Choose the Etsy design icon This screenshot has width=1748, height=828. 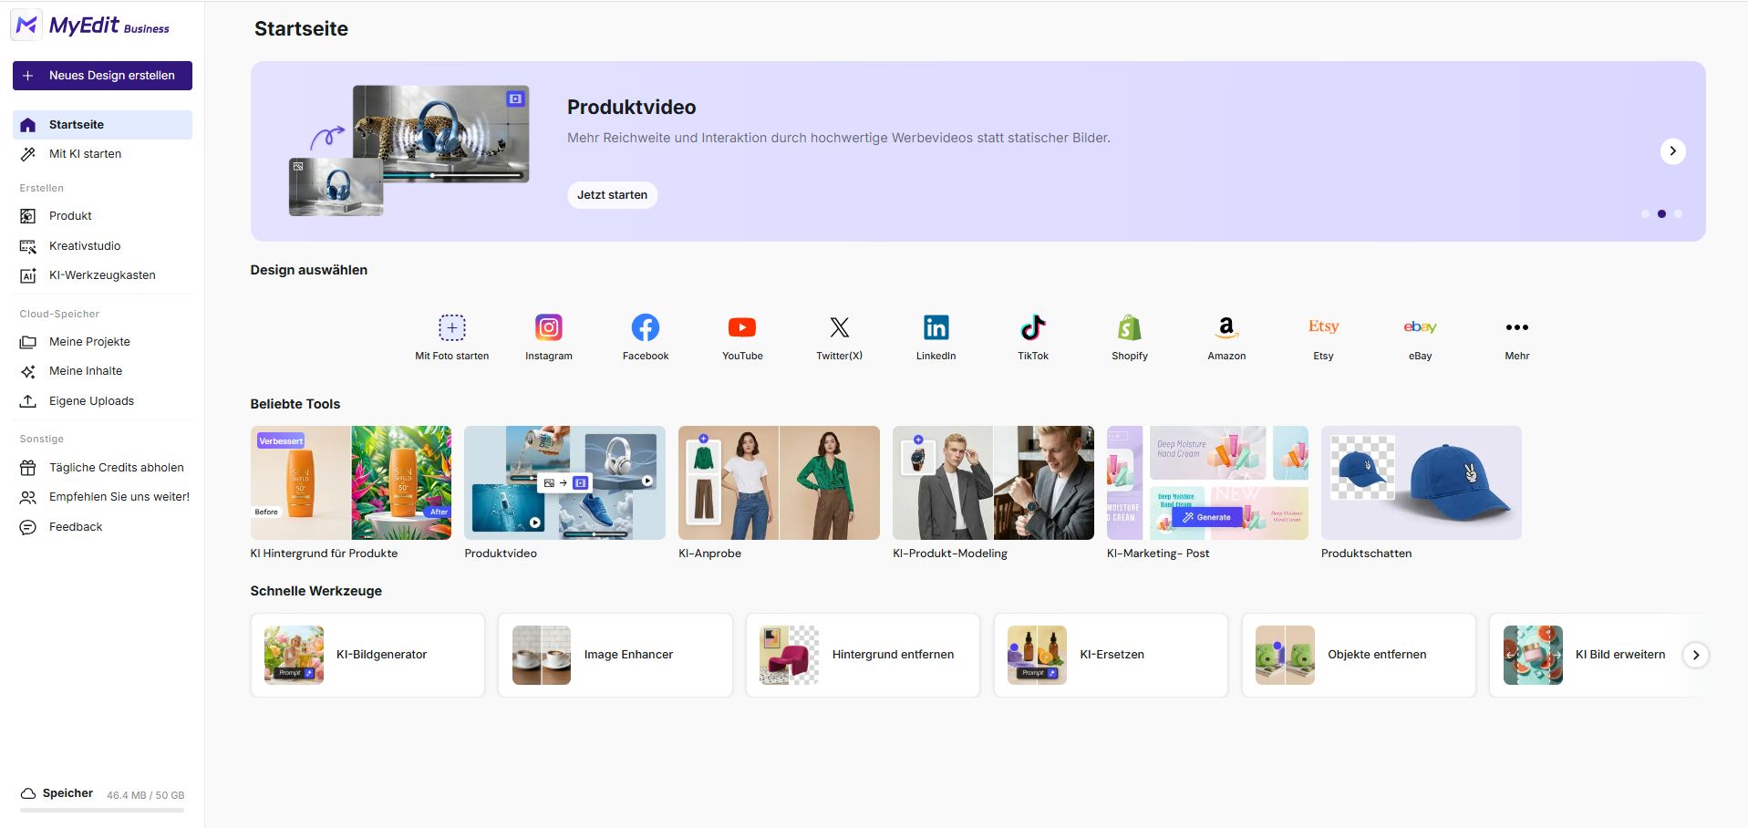(x=1323, y=327)
